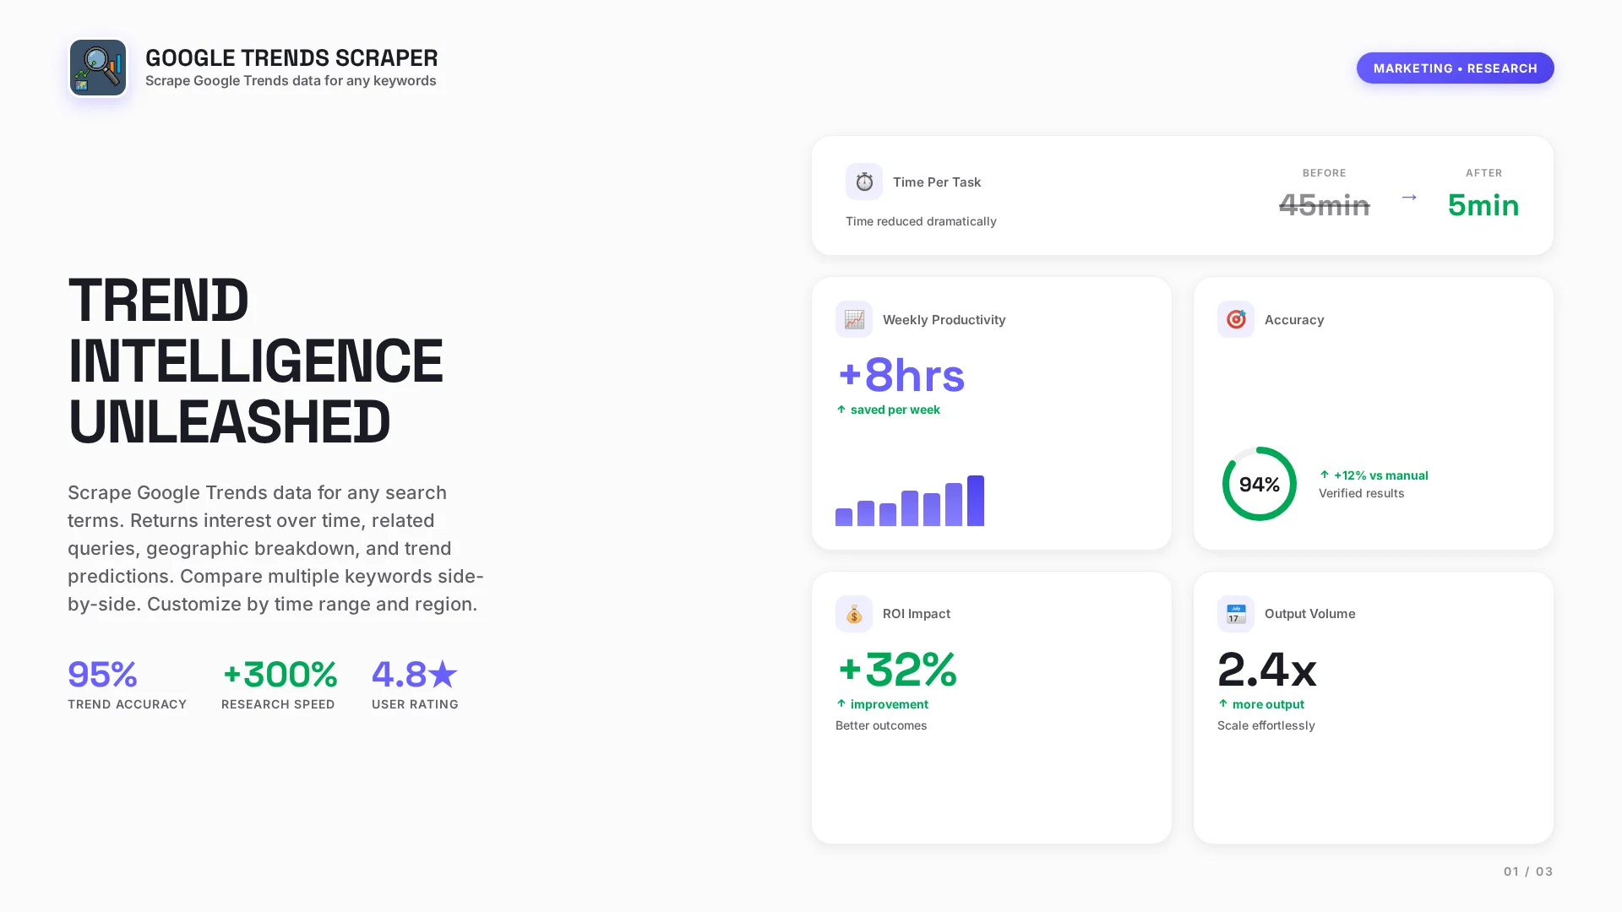
Task: Click the struck-through 45min before value
Action: click(1323, 205)
